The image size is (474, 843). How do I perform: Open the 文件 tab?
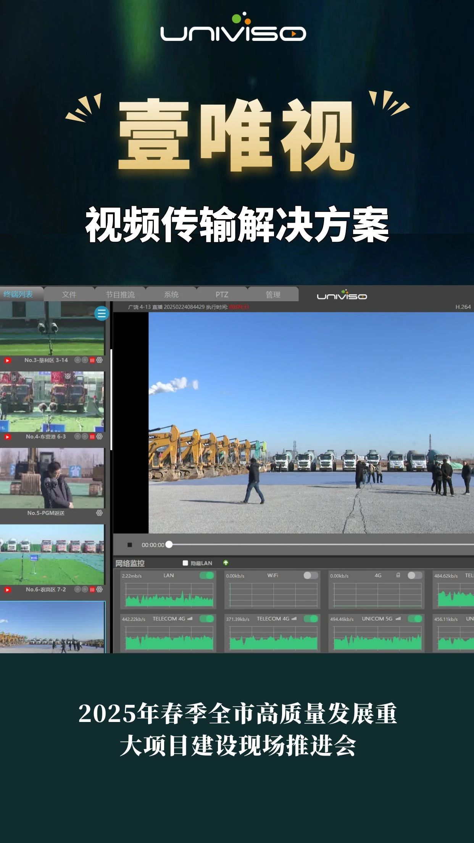coord(69,294)
